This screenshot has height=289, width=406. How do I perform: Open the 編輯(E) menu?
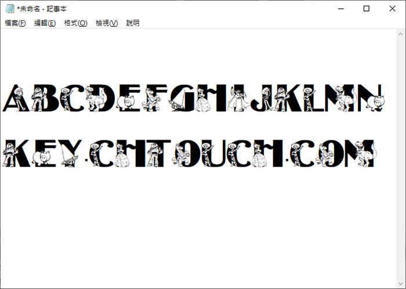tap(45, 23)
